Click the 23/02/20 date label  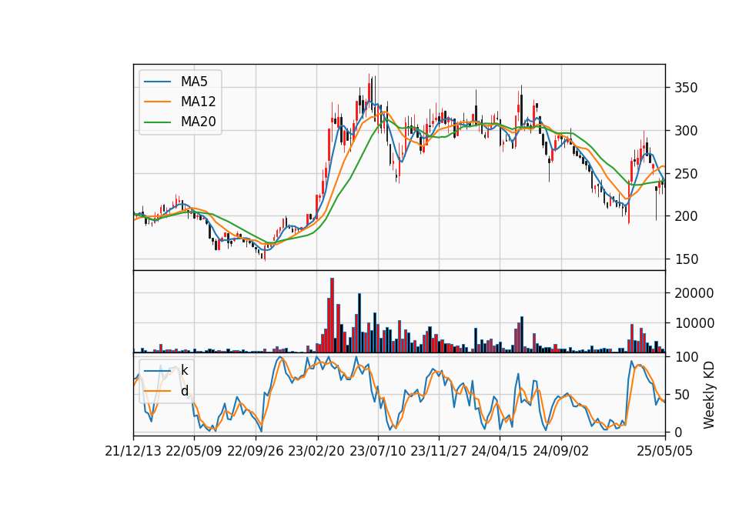tap(316, 452)
